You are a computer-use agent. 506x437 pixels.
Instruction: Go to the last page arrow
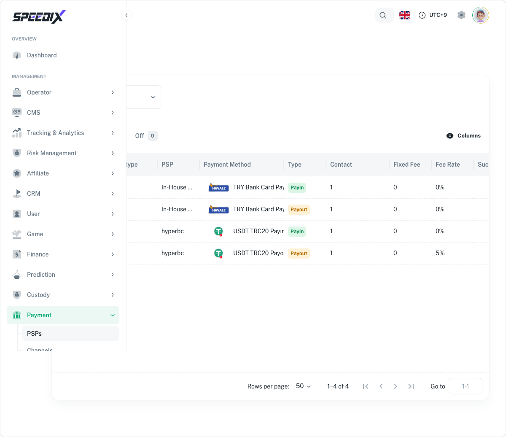pos(411,386)
